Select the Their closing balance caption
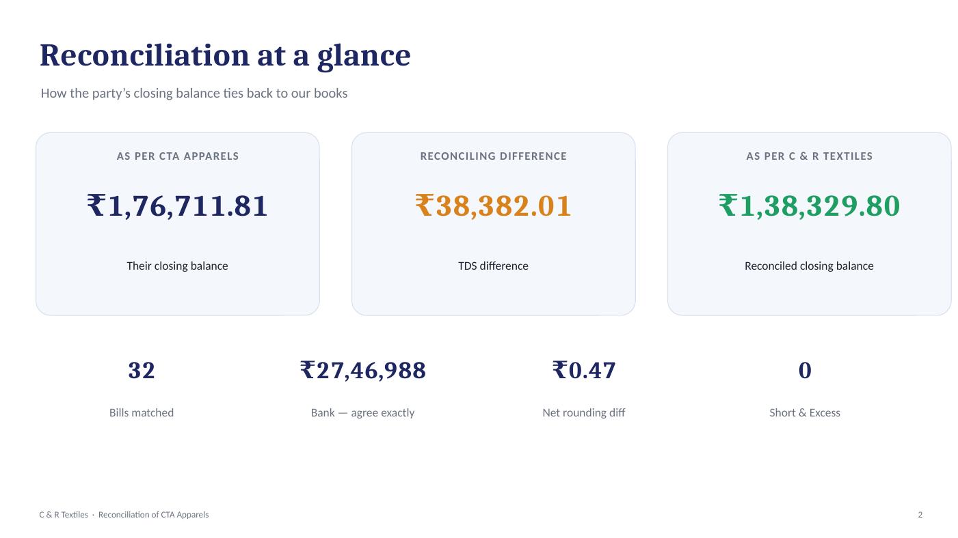This screenshot has height=538, width=958. [x=177, y=266]
